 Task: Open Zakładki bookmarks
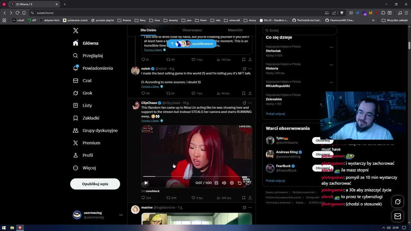(x=86, y=118)
